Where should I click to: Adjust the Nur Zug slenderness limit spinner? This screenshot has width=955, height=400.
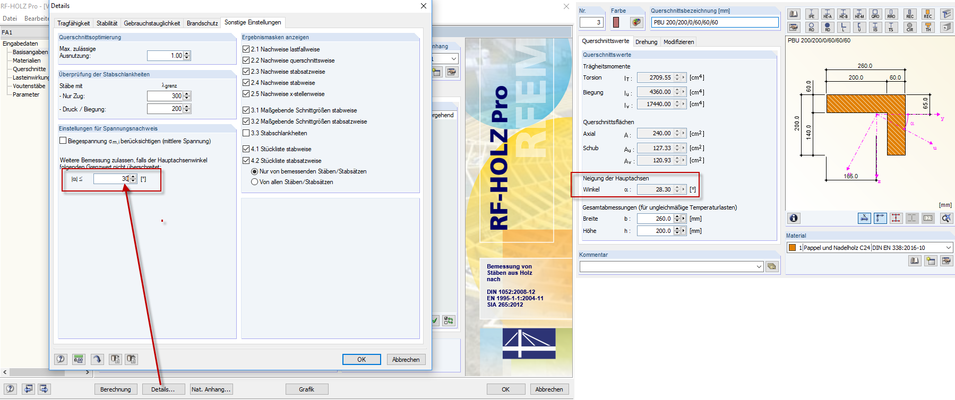click(x=187, y=96)
